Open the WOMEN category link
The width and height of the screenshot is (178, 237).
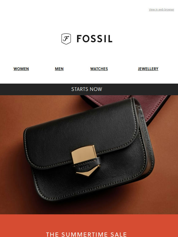pyautogui.click(x=21, y=69)
